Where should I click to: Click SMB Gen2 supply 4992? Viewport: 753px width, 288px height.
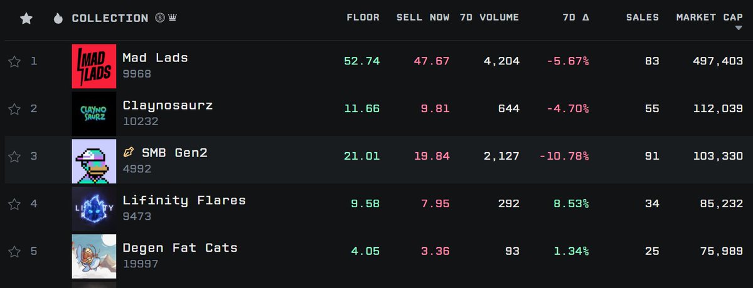tap(137, 168)
